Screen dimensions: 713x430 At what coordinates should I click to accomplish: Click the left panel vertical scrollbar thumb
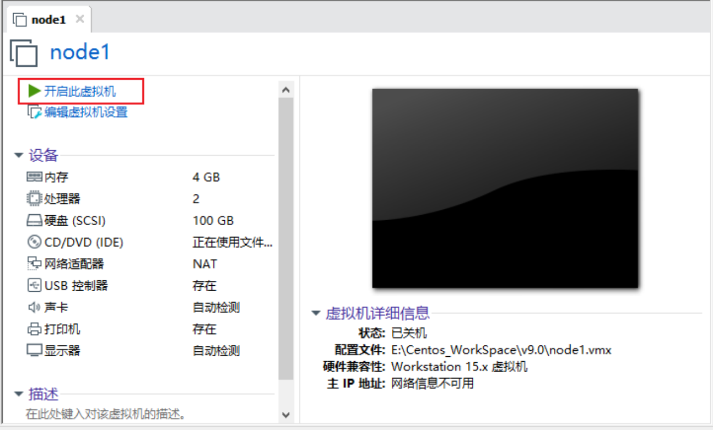(x=286, y=239)
